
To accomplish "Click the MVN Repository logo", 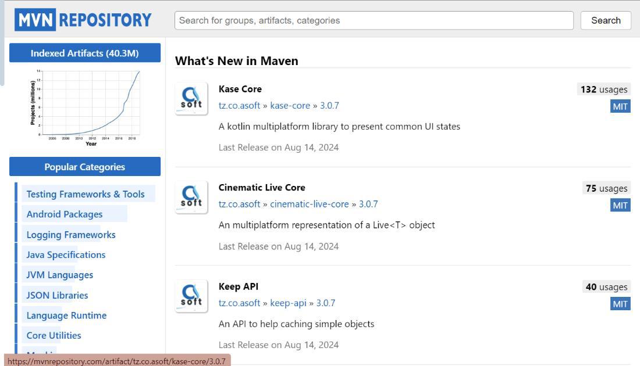I will (83, 20).
